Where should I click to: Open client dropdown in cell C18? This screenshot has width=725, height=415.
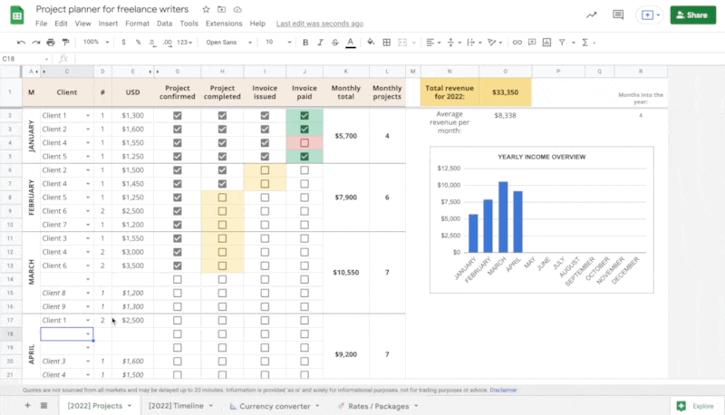tap(88, 334)
